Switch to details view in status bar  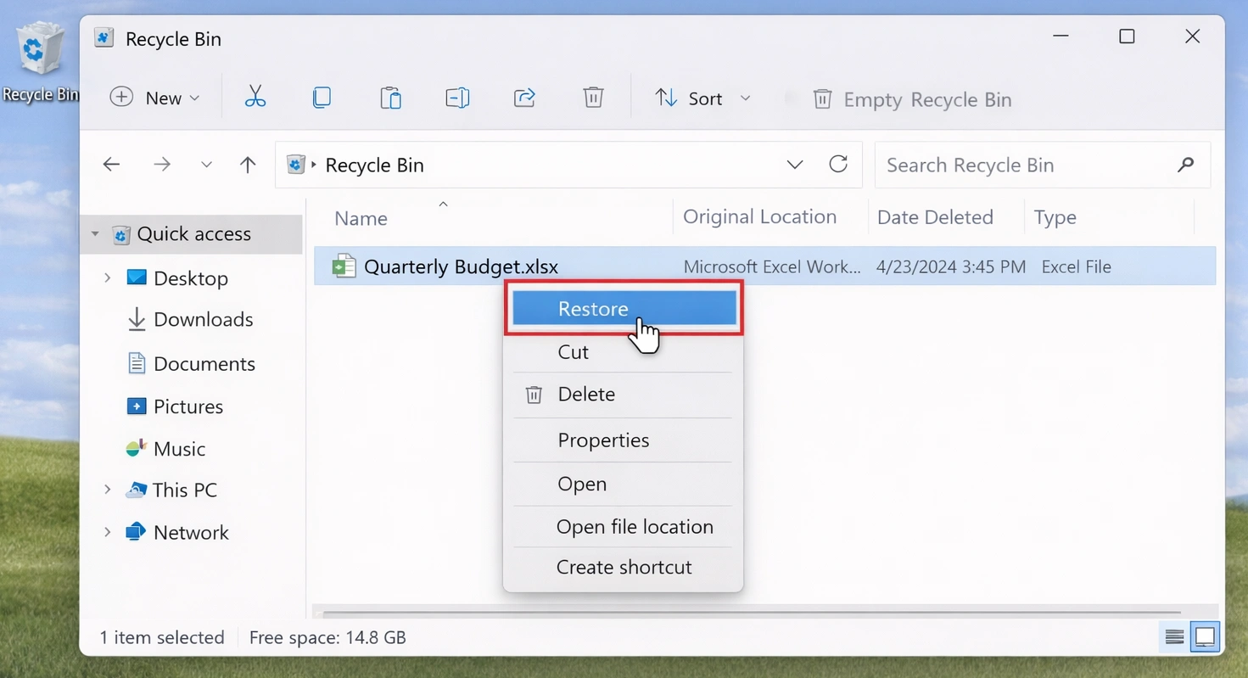pos(1174,636)
